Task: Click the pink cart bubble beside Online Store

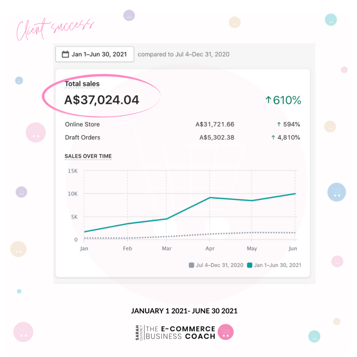Action: 36,132
